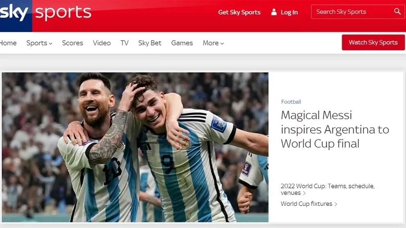Open the Magical Messi headline article
Image resolution: width=406 pixels, height=228 pixels.
click(x=335, y=129)
